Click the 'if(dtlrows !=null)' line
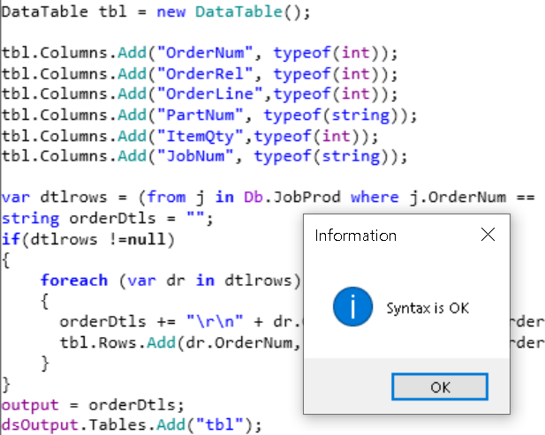Image resolution: width=545 pixels, height=435 pixels. tap(88, 239)
